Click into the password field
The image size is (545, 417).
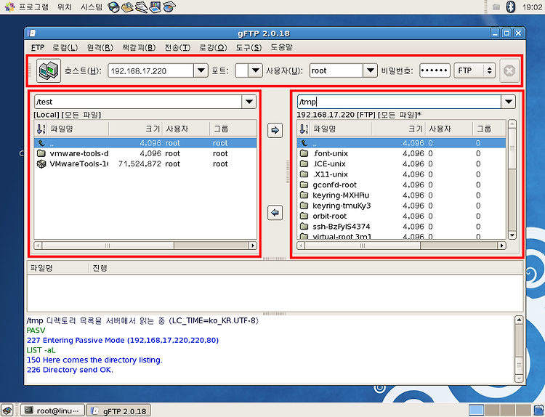(435, 70)
